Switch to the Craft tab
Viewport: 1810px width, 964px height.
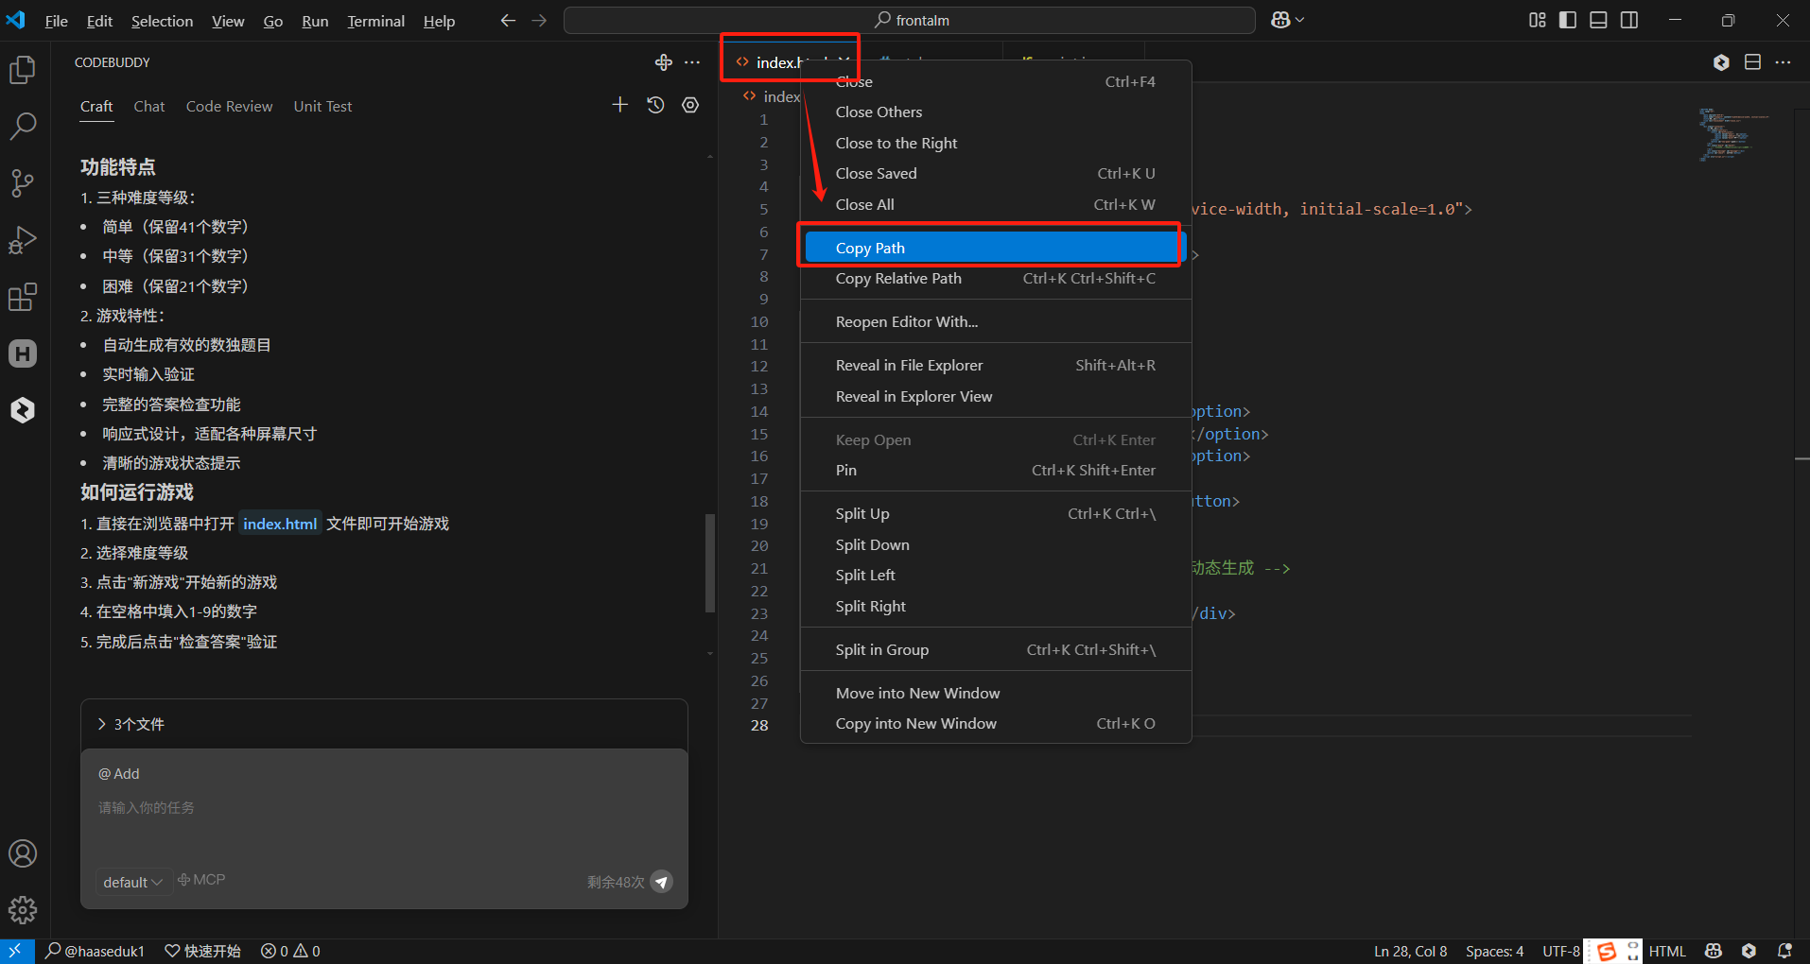tap(96, 106)
